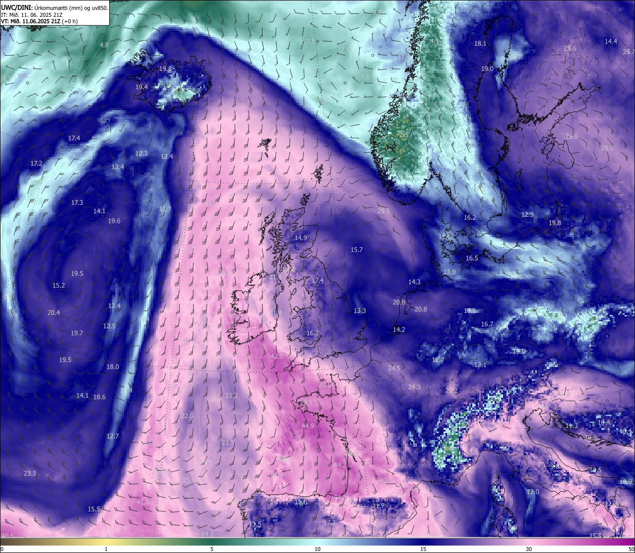Click the 41.0 value in the pink plume
Viewport: 635px width, 553px height.
click(x=142, y=502)
